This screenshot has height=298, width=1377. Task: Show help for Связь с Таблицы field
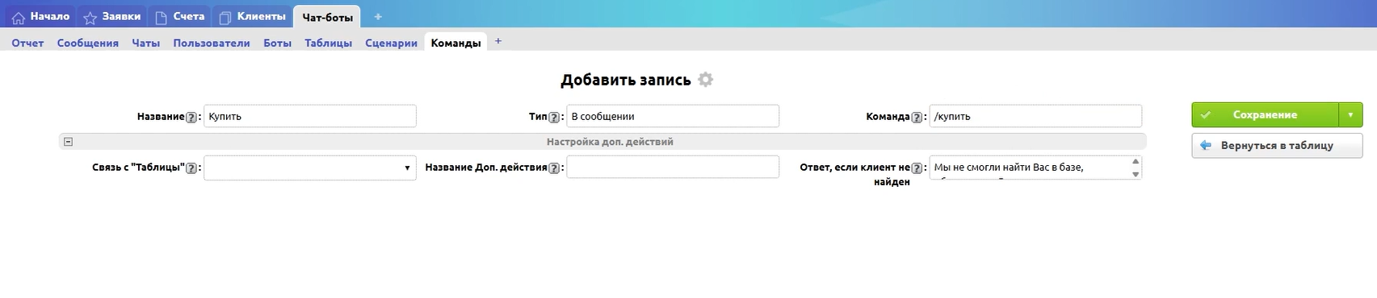coord(191,168)
